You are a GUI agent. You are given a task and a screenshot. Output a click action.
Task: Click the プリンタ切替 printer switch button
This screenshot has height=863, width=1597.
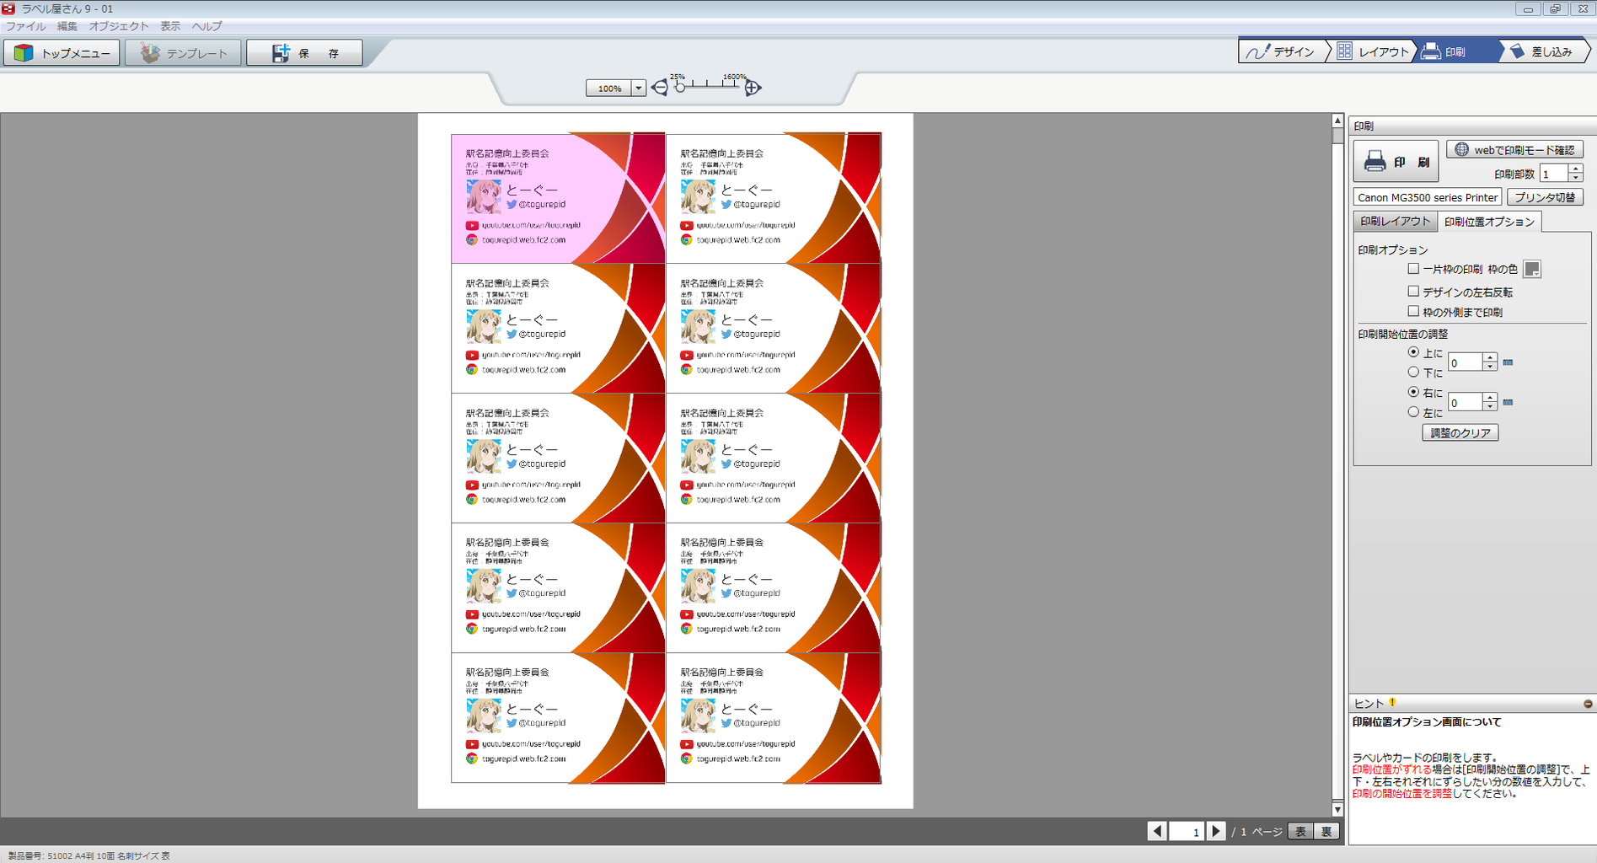[x=1545, y=197]
